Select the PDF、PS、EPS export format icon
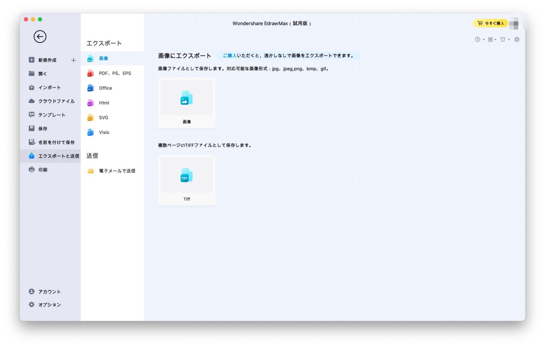The width and height of the screenshot is (545, 347). tap(90, 73)
